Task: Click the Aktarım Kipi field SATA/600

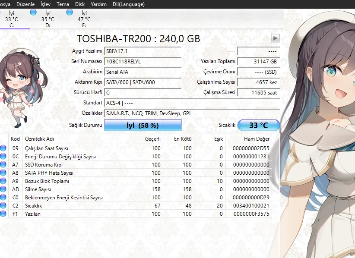Action: click(143, 82)
